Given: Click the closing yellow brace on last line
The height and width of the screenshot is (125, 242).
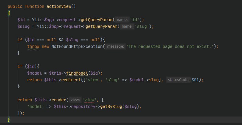Looking at the screenshot, I should (9, 120).
